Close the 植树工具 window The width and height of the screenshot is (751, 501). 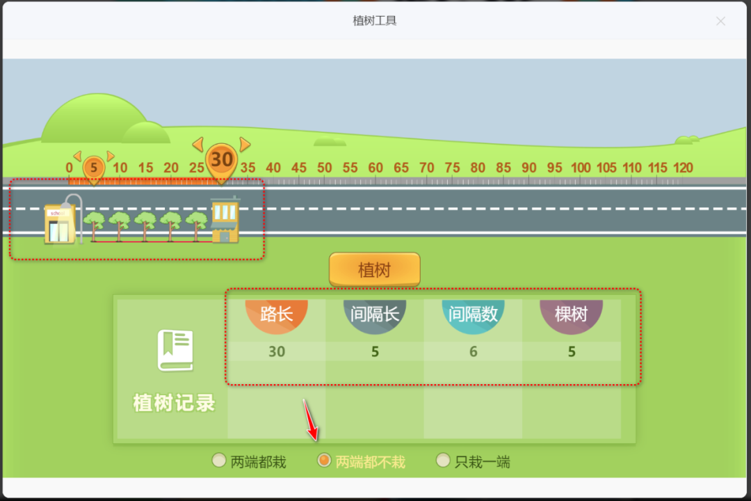(x=720, y=21)
